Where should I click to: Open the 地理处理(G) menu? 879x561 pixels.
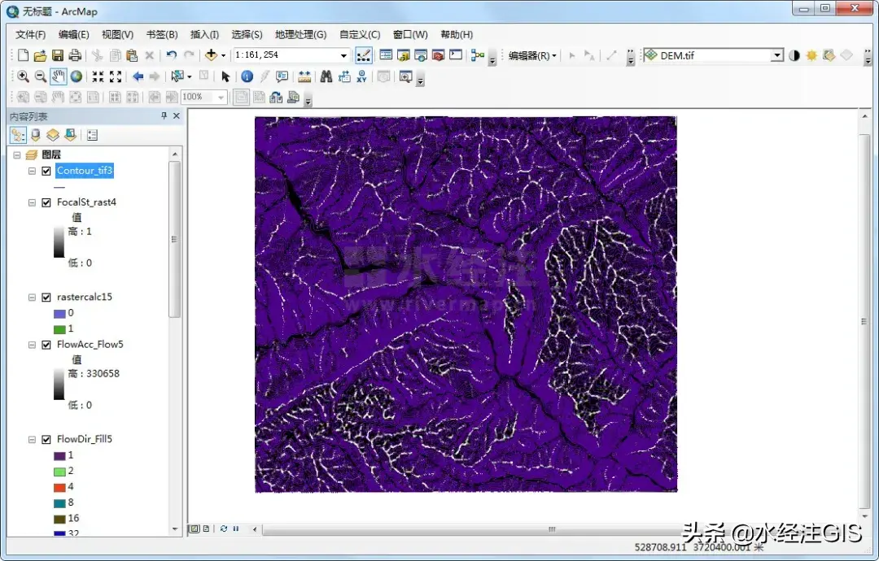click(x=300, y=34)
